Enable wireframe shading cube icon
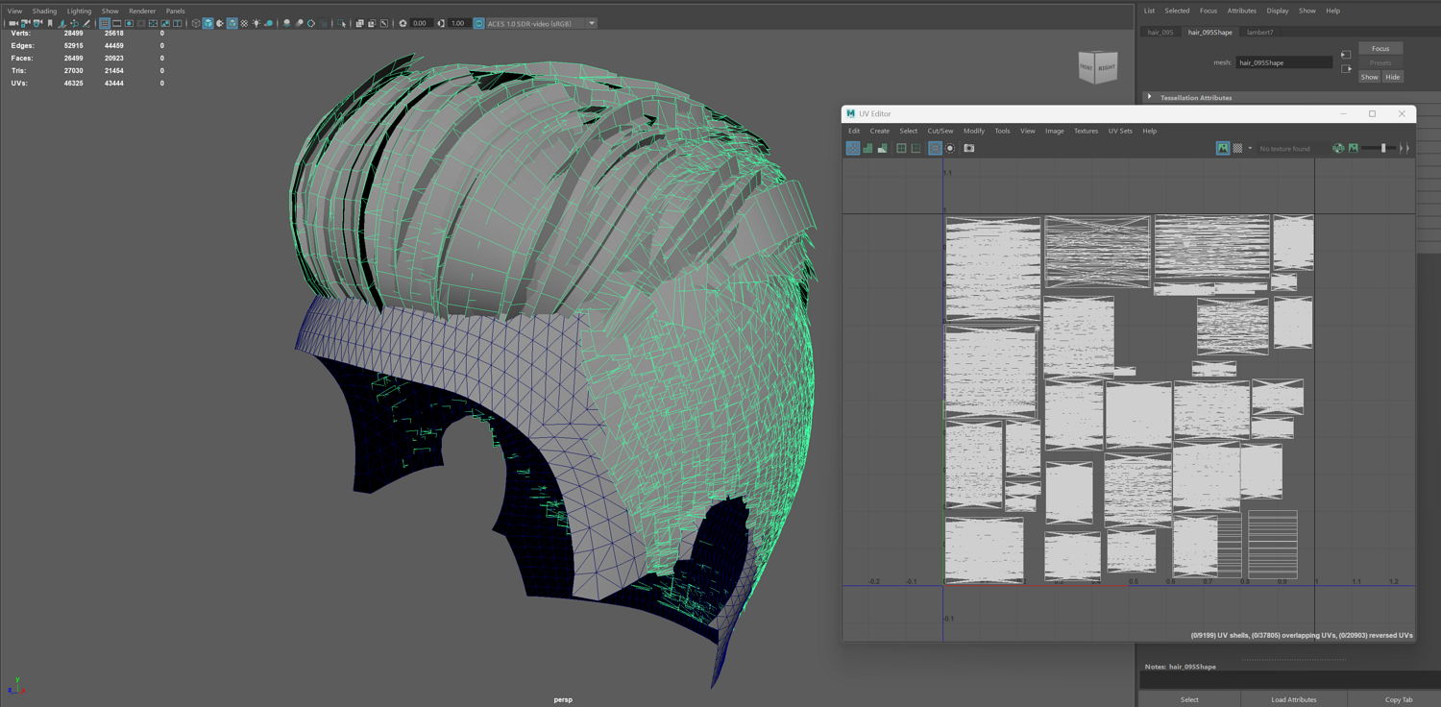This screenshot has width=1441, height=707. [x=196, y=23]
